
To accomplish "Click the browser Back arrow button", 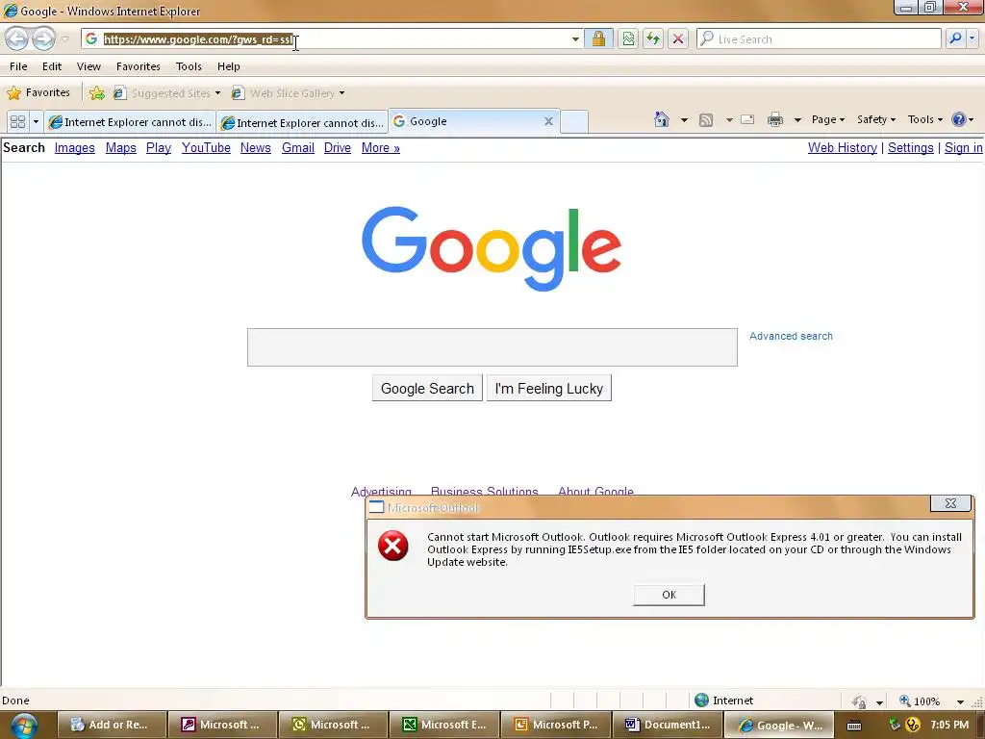I will pyautogui.click(x=17, y=38).
